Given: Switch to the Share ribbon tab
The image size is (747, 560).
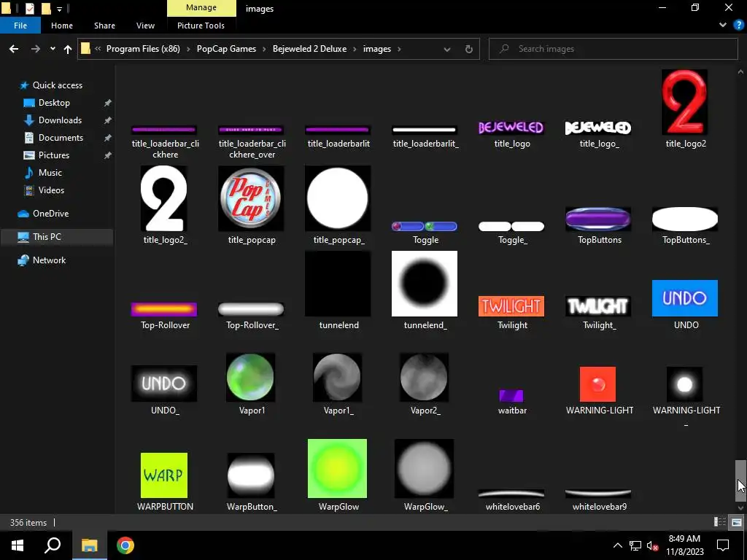Looking at the screenshot, I should tap(104, 26).
